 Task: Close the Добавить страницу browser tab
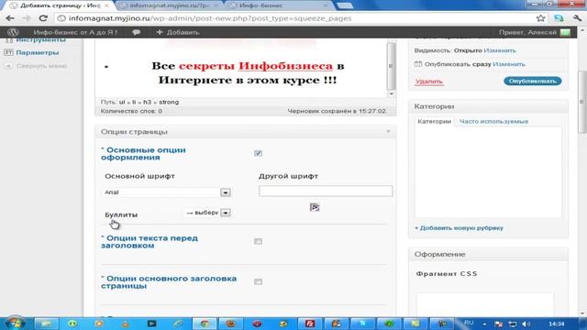[106, 5]
